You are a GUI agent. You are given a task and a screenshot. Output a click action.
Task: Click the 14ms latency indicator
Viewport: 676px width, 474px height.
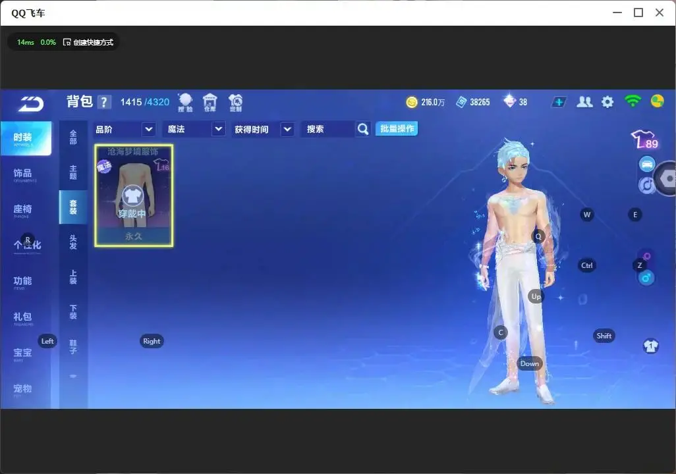point(26,42)
